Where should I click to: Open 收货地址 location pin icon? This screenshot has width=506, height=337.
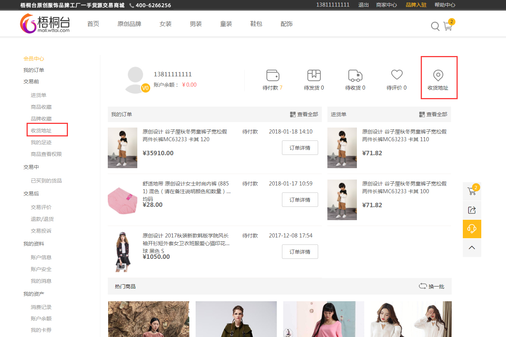[438, 76]
